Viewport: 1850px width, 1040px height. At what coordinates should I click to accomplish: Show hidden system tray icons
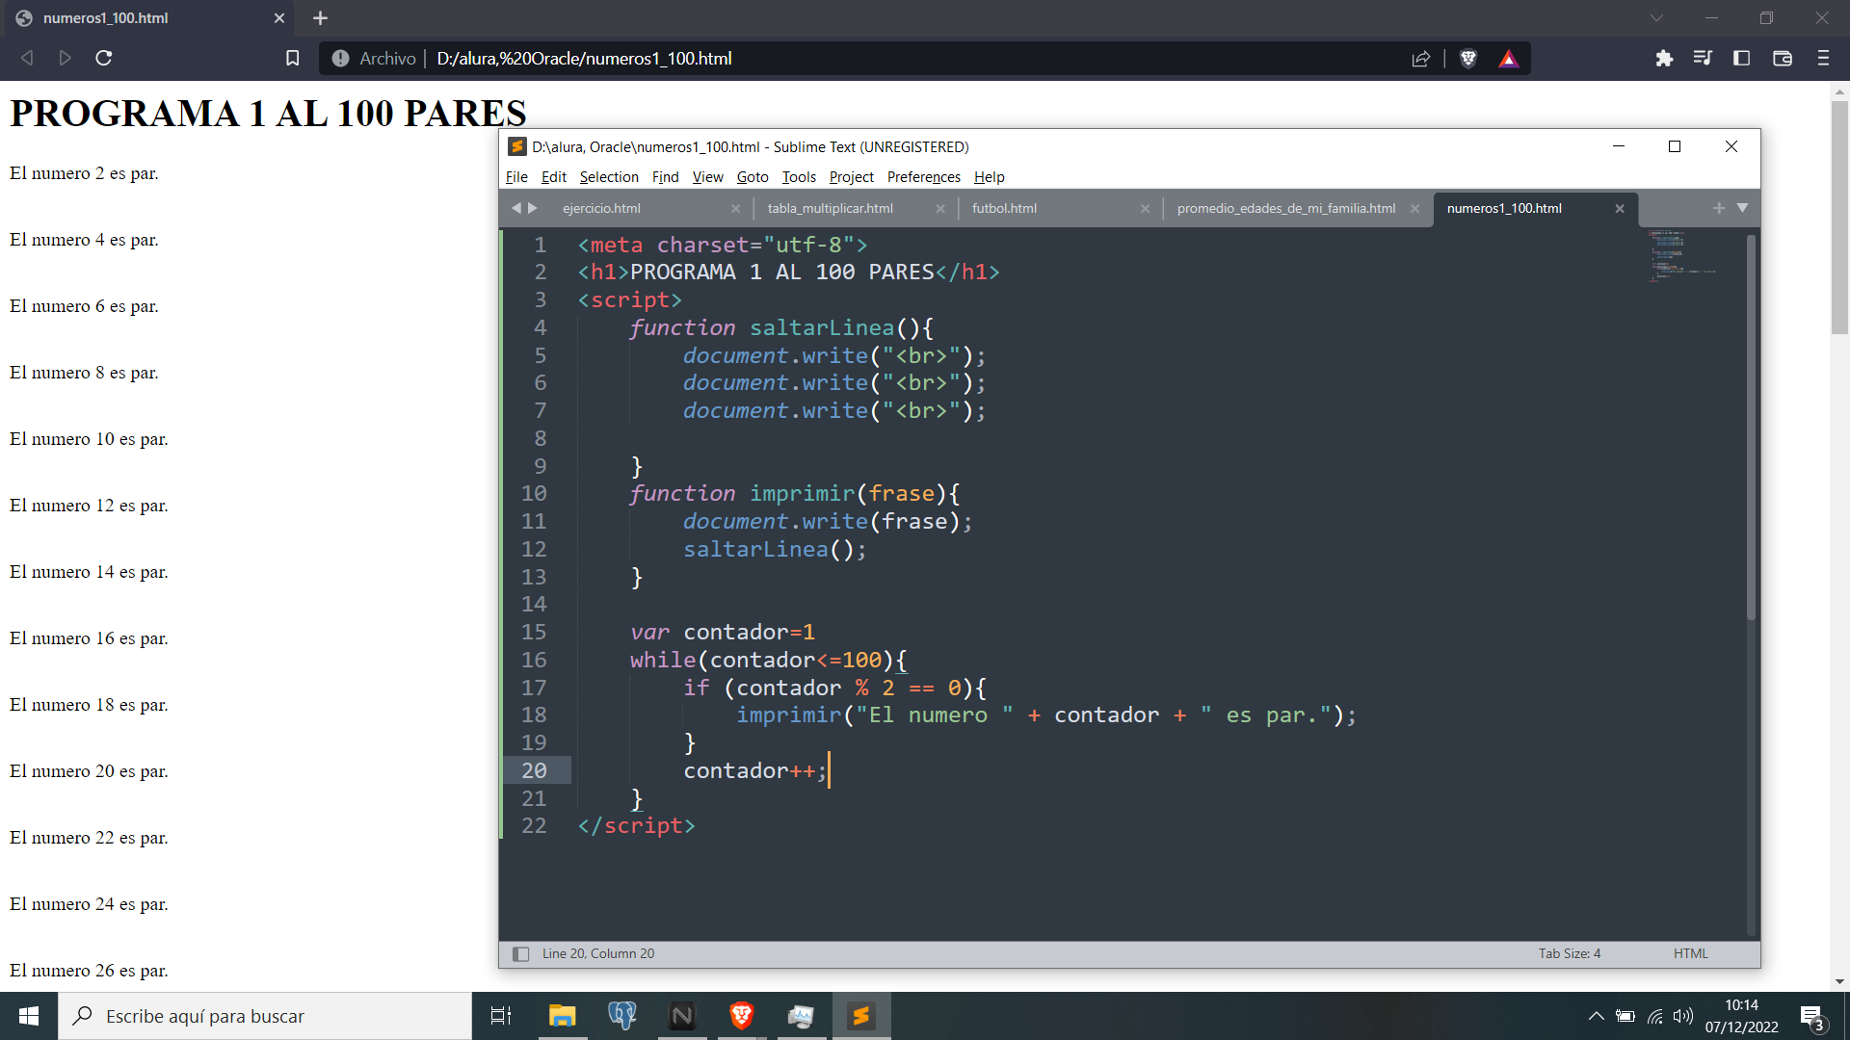coord(1597,1016)
